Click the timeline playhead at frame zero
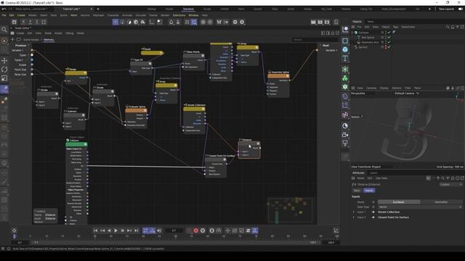Image resolution: width=465 pixels, height=261 pixels. tap(15, 236)
